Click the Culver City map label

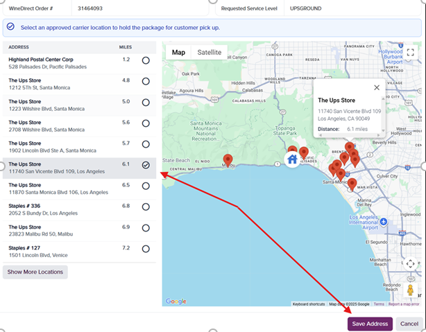(387, 176)
